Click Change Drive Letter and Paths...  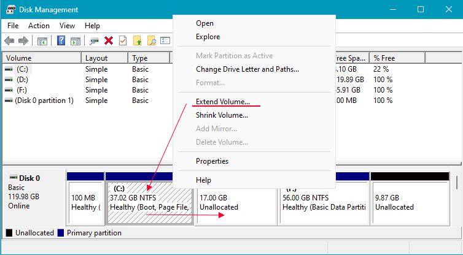(247, 69)
